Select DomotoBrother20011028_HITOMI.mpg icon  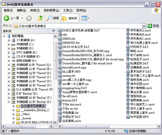[60, 51]
